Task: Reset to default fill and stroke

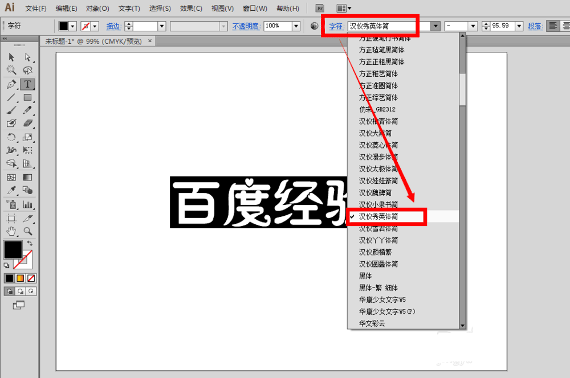Action: [x=6, y=265]
